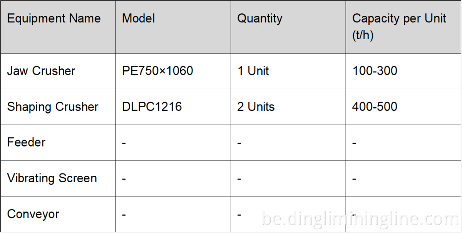Select the 1 Unit quantity cell
The height and width of the screenshot is (233, 462).
click(253, 71)
